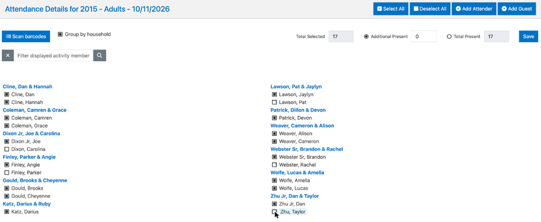This screenshot has width=541, height=222.
Task: Open Cline, Dan & Hannah household link
Action: (28, 86)
